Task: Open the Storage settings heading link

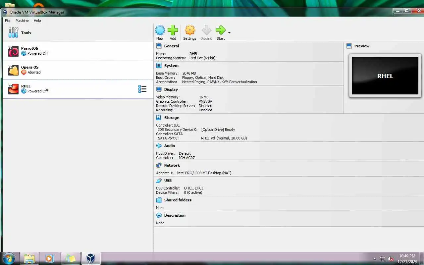Action: click(172, 118)
